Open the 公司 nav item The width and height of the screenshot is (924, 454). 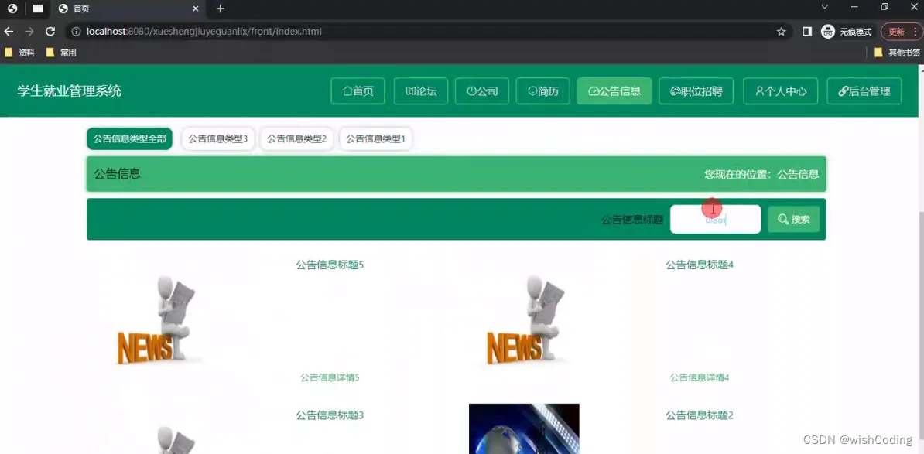482,91
